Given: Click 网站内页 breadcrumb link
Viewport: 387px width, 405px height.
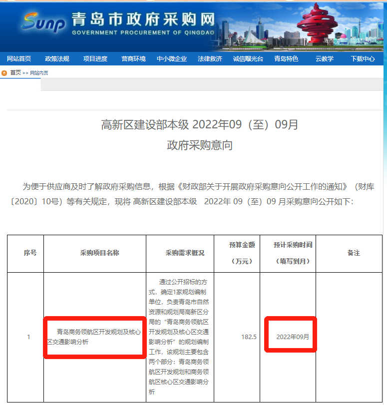Looking at the screenshot, I should click(x=39, y=73).
